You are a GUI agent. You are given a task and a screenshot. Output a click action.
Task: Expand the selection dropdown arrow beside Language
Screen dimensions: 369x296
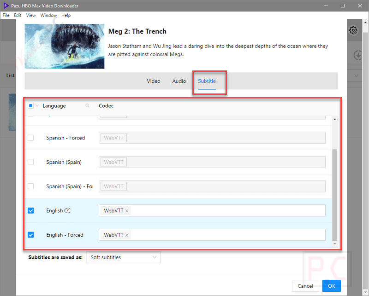point(37,106)
